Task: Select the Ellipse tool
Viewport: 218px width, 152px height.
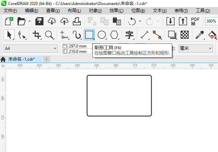Action: (x=102, y=35)
